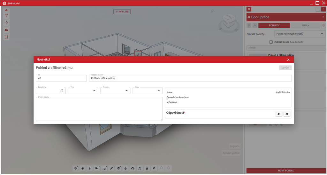
Task: Add a responsible group icon
Action: (287, 114)
